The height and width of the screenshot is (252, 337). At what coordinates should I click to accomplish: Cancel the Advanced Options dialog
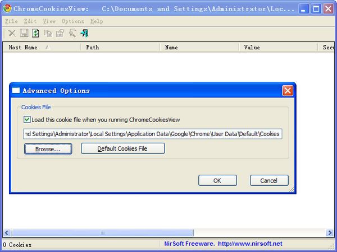tap(269, 180)
